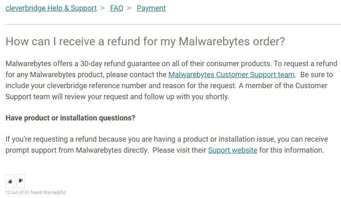
Task: Visit the Suport website link
Action: click(x=233, y=150)
